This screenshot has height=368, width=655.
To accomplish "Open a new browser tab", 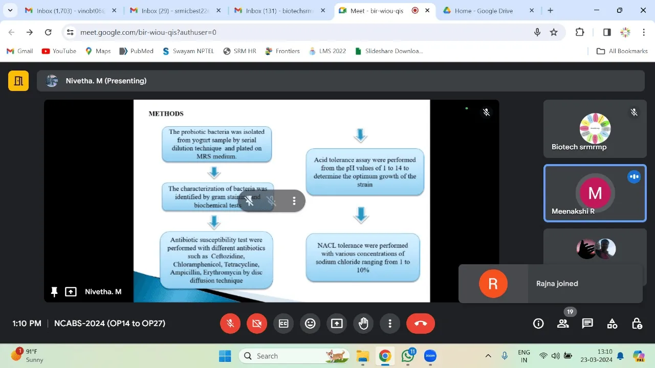I will 550,10.
